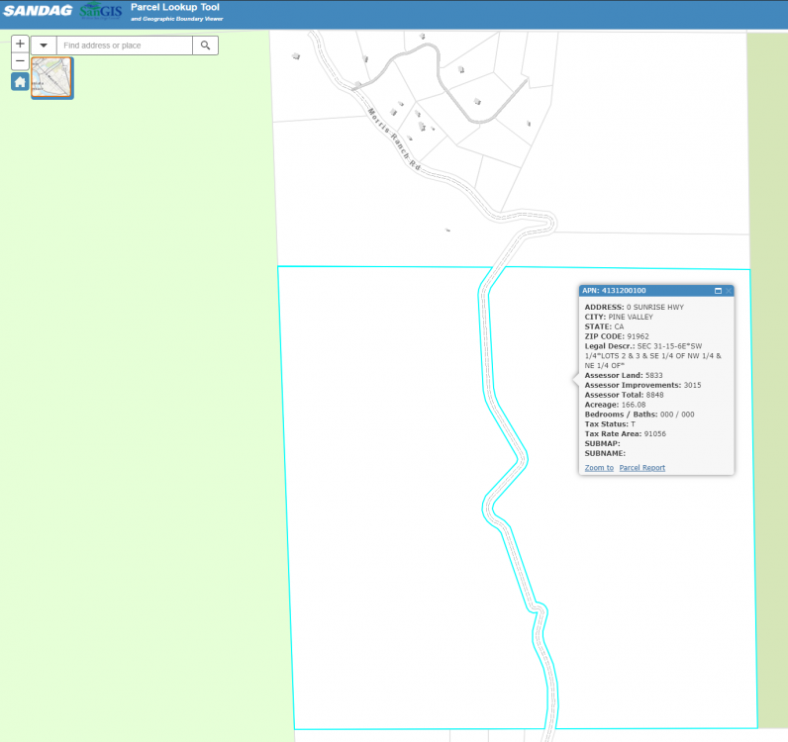The width and height of the screenshot is (788, 742).
Task: Close the APN 4131200100 popup
Action: point(729,291)
